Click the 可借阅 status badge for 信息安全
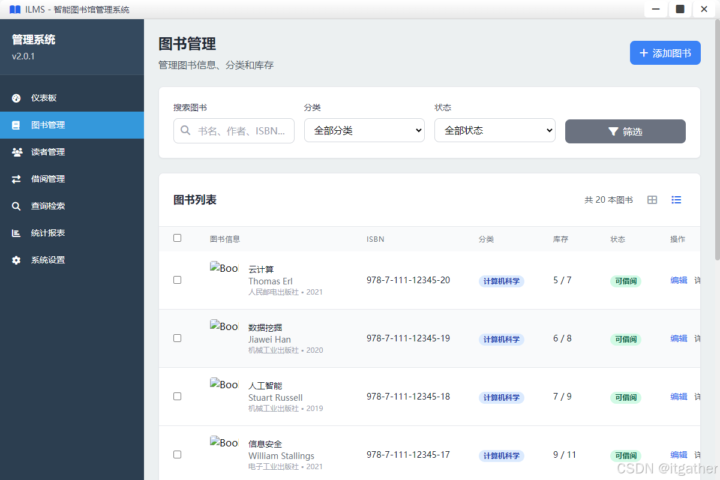This screenshot has height=480, width=720. [625, 455]
